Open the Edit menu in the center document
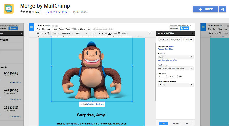This screenshot has height=126, width=229. pos(43,29)
